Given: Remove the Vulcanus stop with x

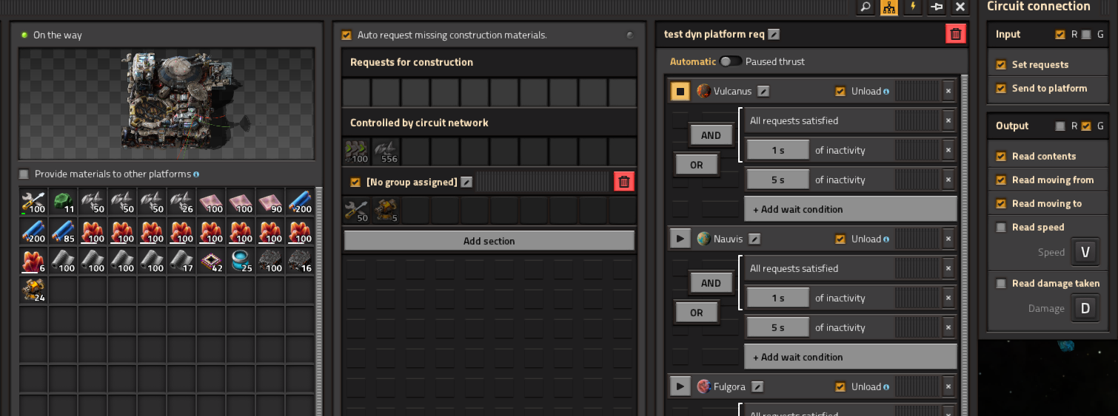Looking at the screenshot, I should point(948,92).
